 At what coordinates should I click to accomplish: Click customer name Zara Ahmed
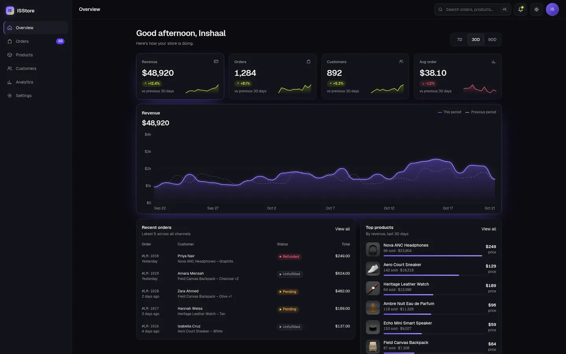coord(188,291)
